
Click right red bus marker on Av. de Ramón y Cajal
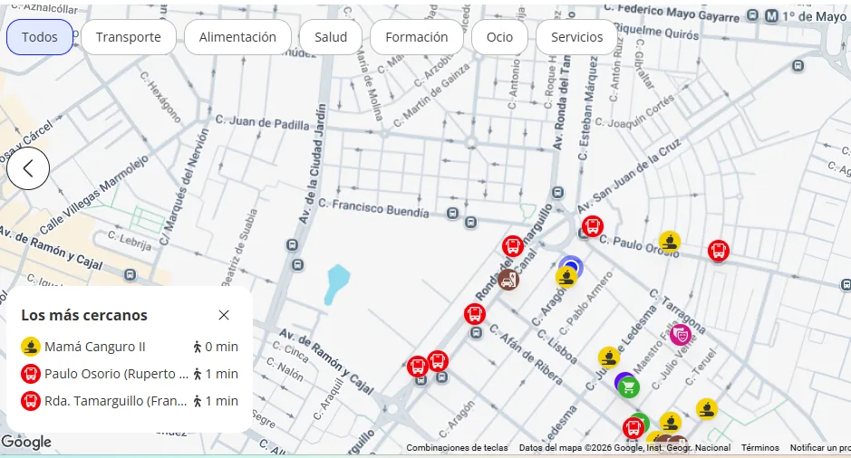[x=438, y=361]
